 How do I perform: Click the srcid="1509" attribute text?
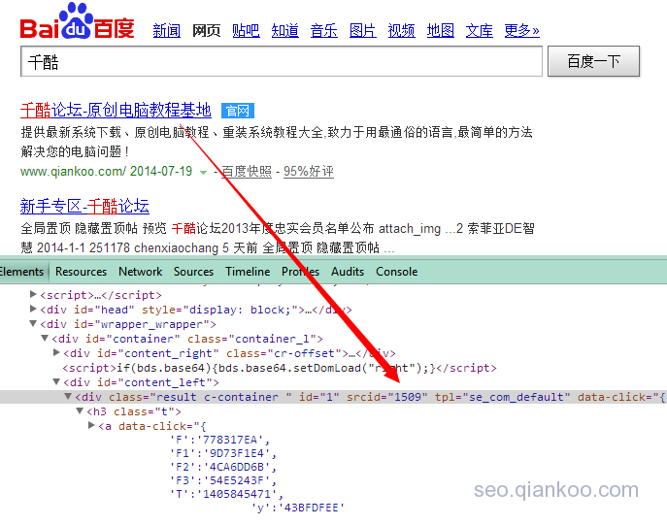point(386,397)
